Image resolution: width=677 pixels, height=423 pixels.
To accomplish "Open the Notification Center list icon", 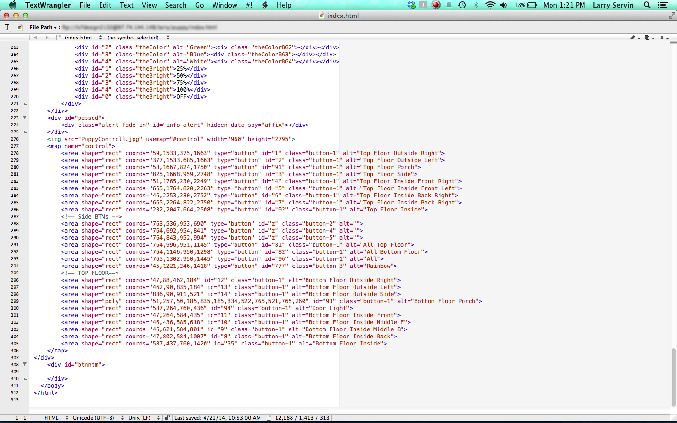I will coord(662,5).
